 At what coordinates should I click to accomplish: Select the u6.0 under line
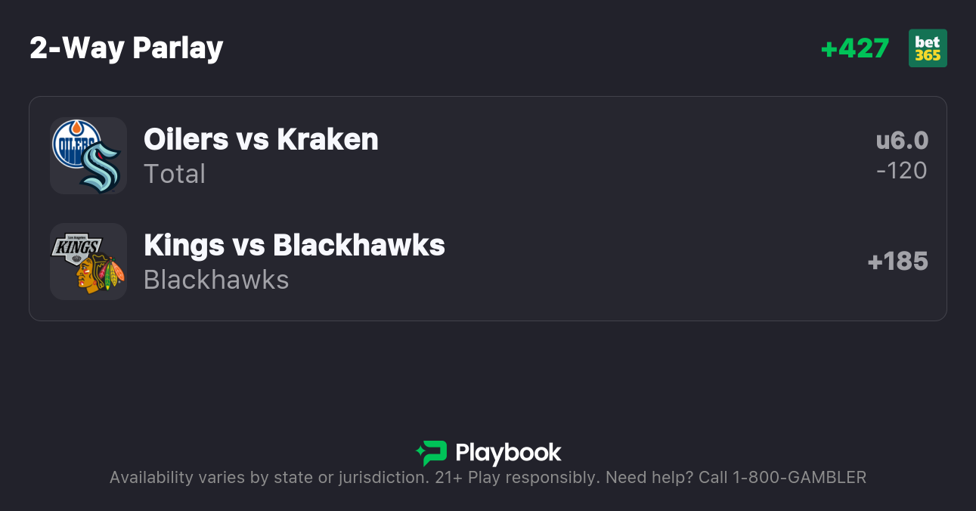point(902,141)
